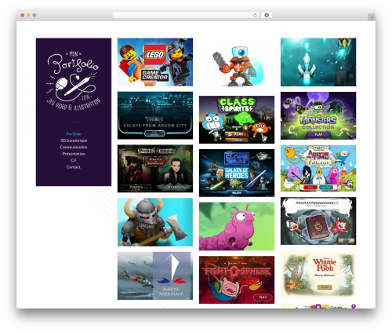Open the pink caterpillar monster illustration
Viewport: 392px width, 332px height.
click(237, 226)
